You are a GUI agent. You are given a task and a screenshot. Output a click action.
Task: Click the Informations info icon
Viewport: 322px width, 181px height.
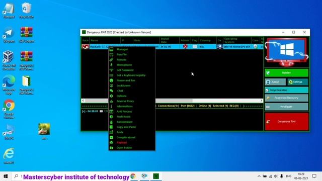[111, 106]
